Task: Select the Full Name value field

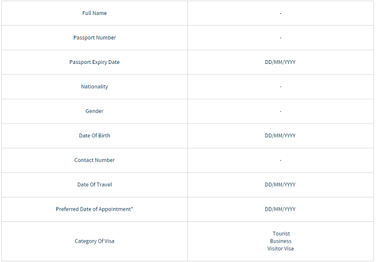Action: [281, 13]
